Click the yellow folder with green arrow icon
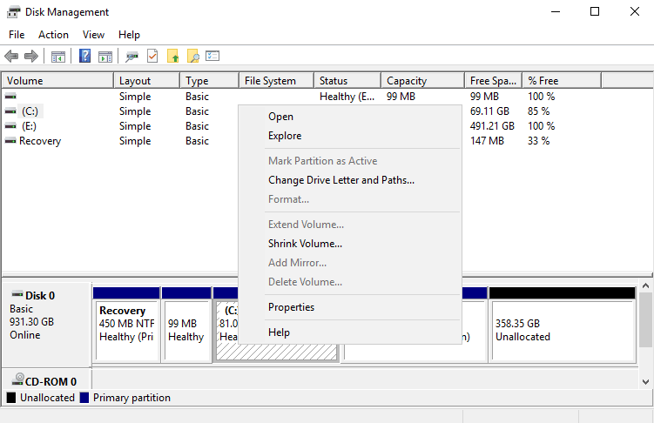 click(x=173, y=56)
